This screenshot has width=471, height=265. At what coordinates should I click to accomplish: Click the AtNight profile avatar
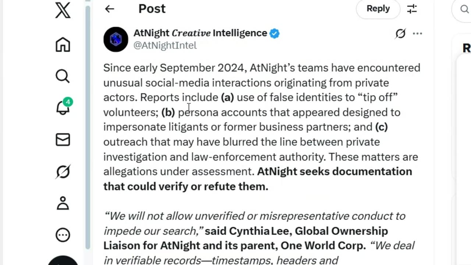pos(116,39)
